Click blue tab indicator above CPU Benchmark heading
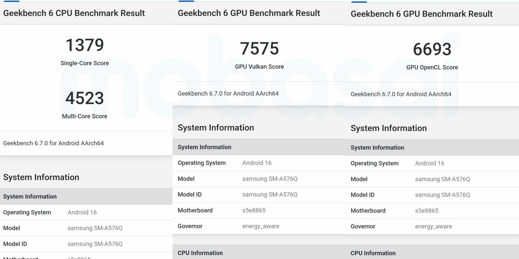 tap(12, 1)
